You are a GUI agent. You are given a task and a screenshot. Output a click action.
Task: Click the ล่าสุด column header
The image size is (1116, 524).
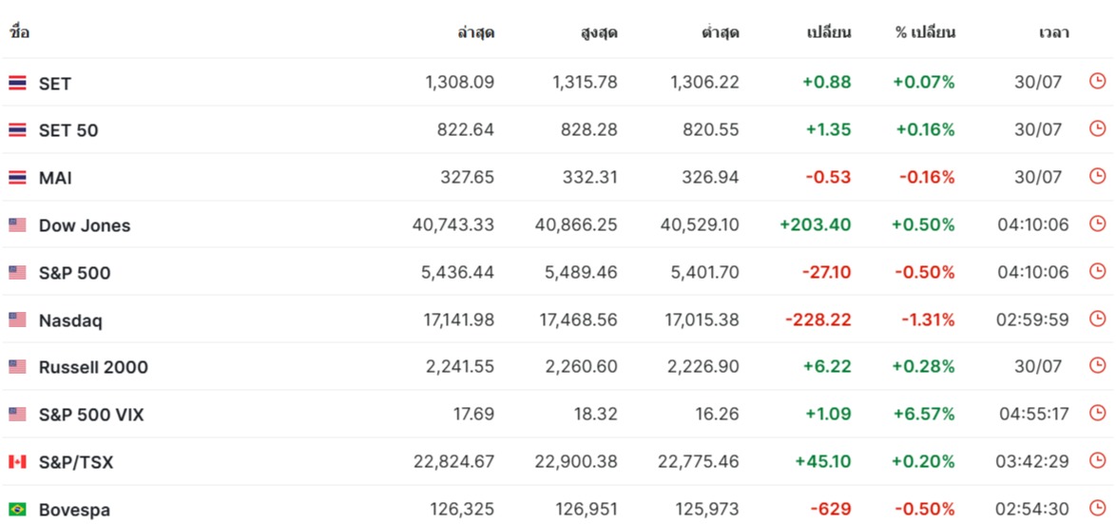[x=475, y=32]
